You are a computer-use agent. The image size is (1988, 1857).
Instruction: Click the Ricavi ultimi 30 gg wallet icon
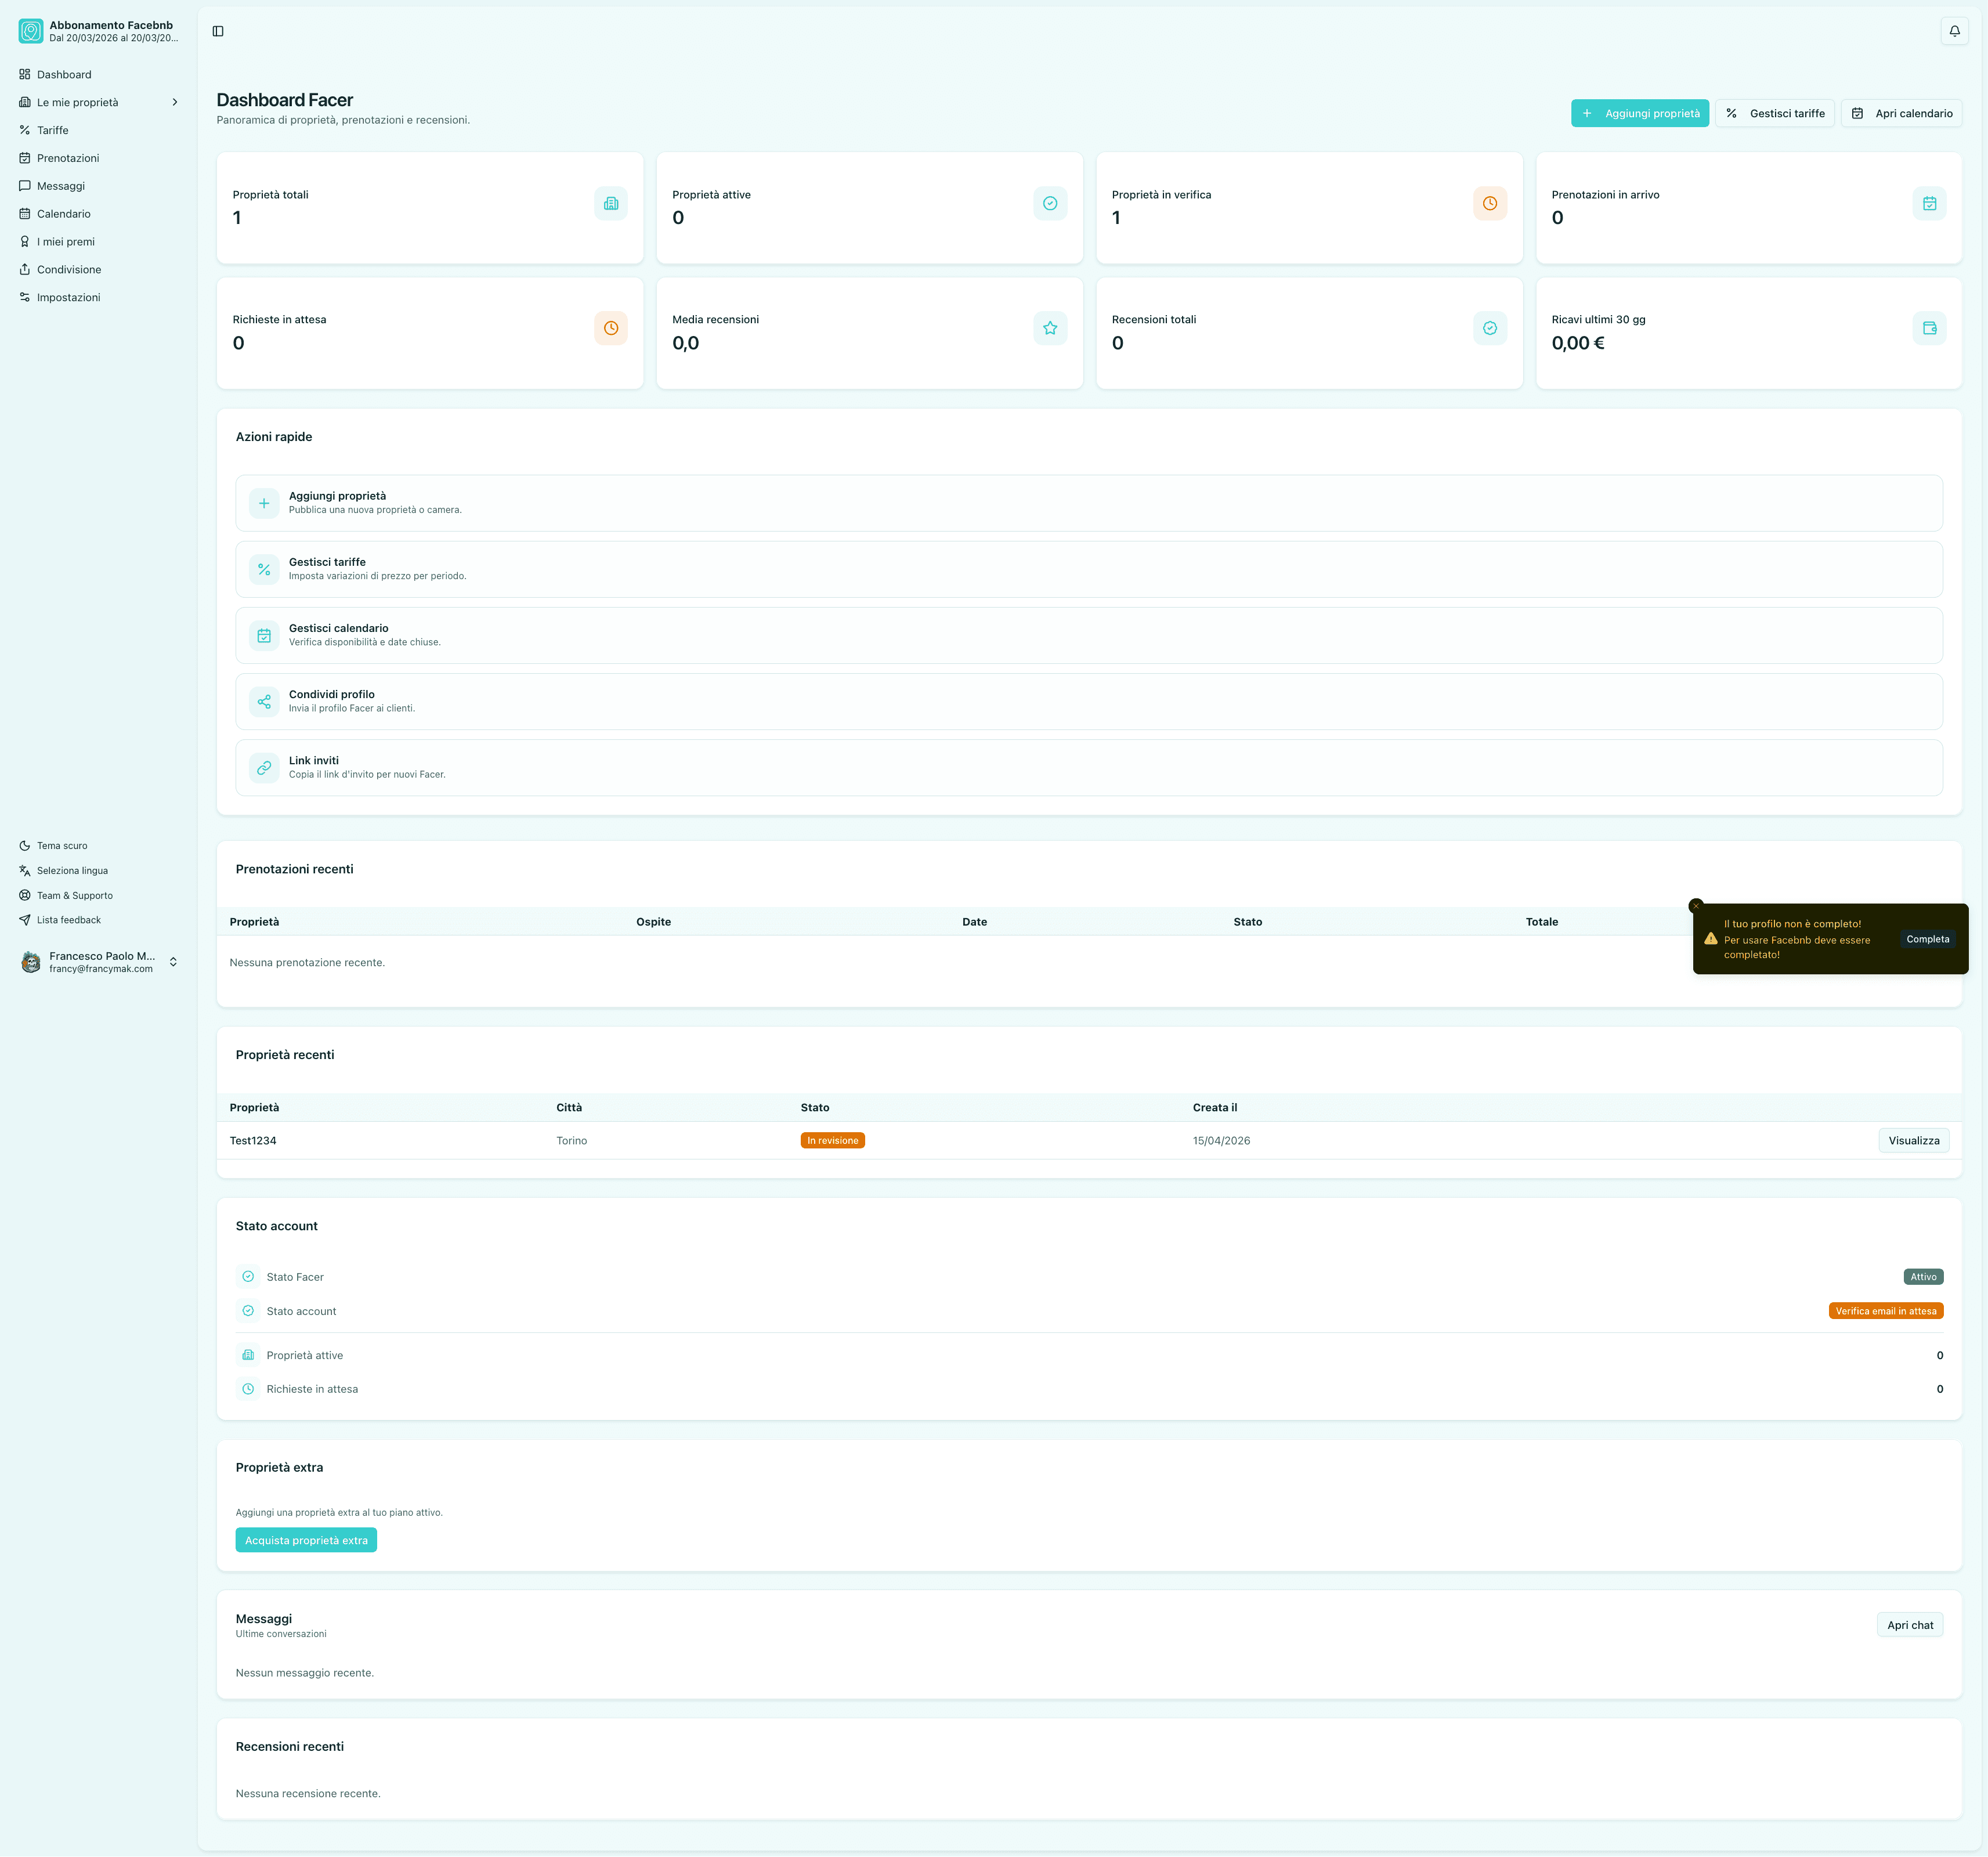[1929, 328]
